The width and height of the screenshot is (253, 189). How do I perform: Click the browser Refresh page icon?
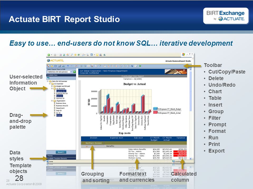(64, 55)
